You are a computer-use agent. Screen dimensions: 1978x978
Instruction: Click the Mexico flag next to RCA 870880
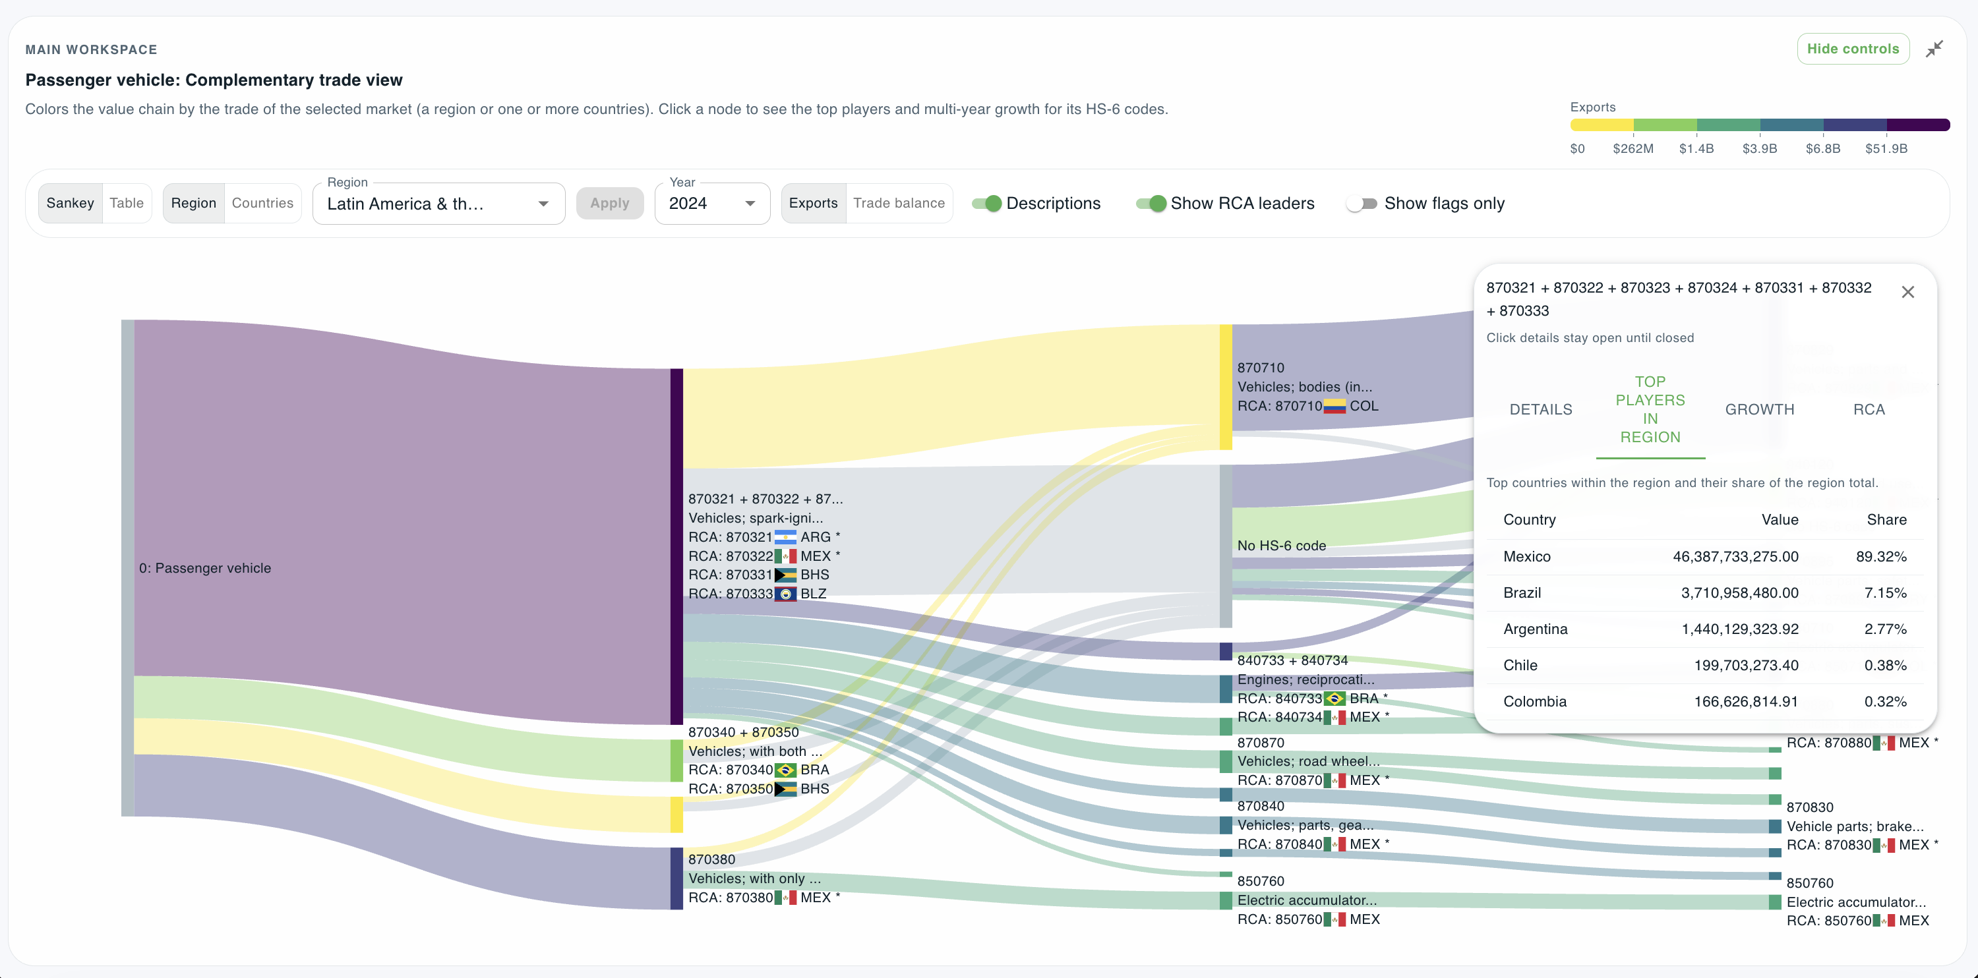pos(1884,742)
